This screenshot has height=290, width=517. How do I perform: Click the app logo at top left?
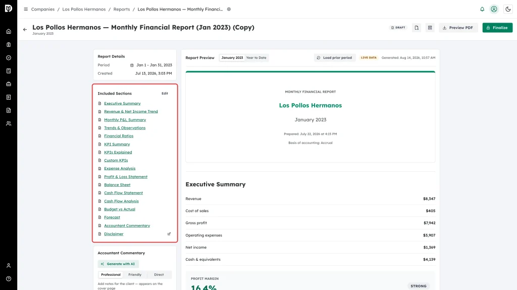(x=9, y=8)
